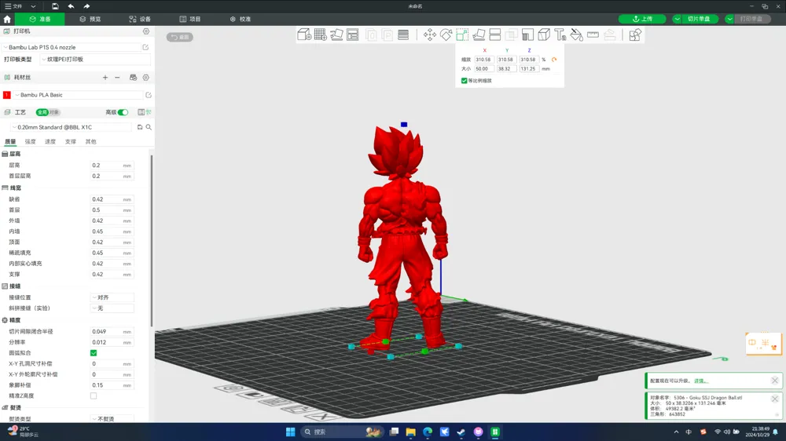The width and height of the screenshot is (786, 441).
Task: Click the Add object (cube plus) tool
Action: (303, 35)
